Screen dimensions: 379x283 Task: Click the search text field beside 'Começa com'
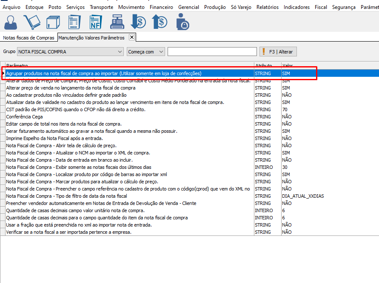(212, 52)
